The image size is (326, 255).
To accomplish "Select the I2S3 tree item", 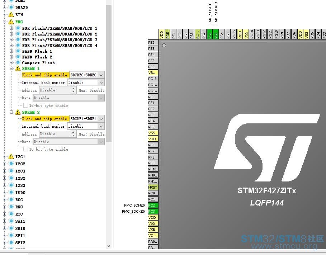I will pos(20,185).
